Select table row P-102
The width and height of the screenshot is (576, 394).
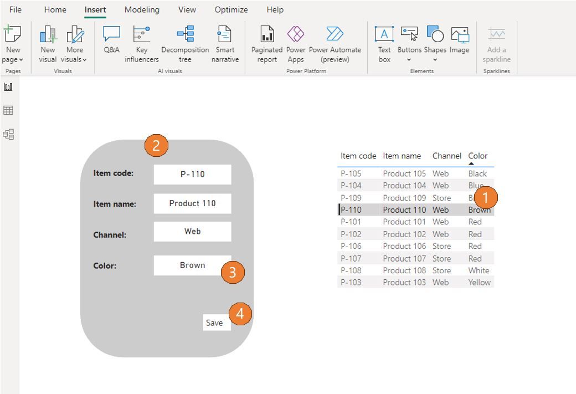point(415,234)
